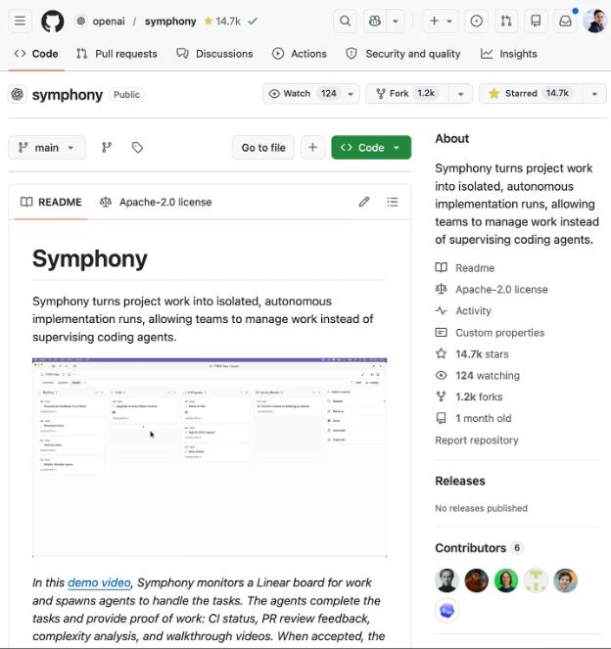
Task: Open the notifications inbox icon
Action: click(565, 21)
